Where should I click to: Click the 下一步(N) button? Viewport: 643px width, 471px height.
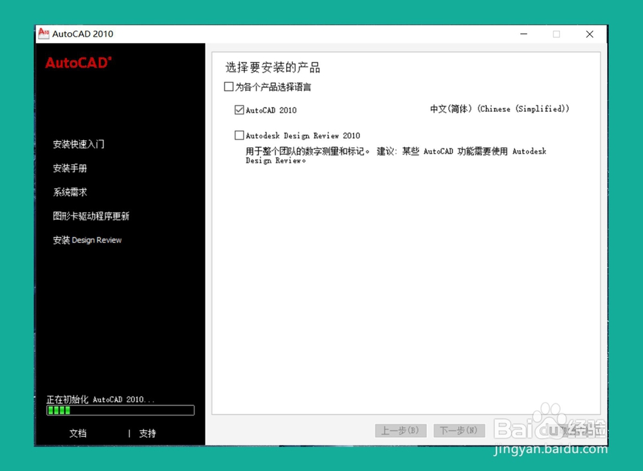(459, 431)
